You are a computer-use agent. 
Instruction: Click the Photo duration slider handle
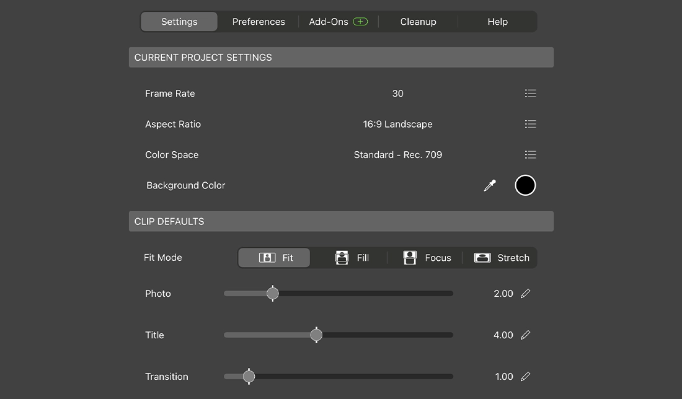tap(273, 294)
